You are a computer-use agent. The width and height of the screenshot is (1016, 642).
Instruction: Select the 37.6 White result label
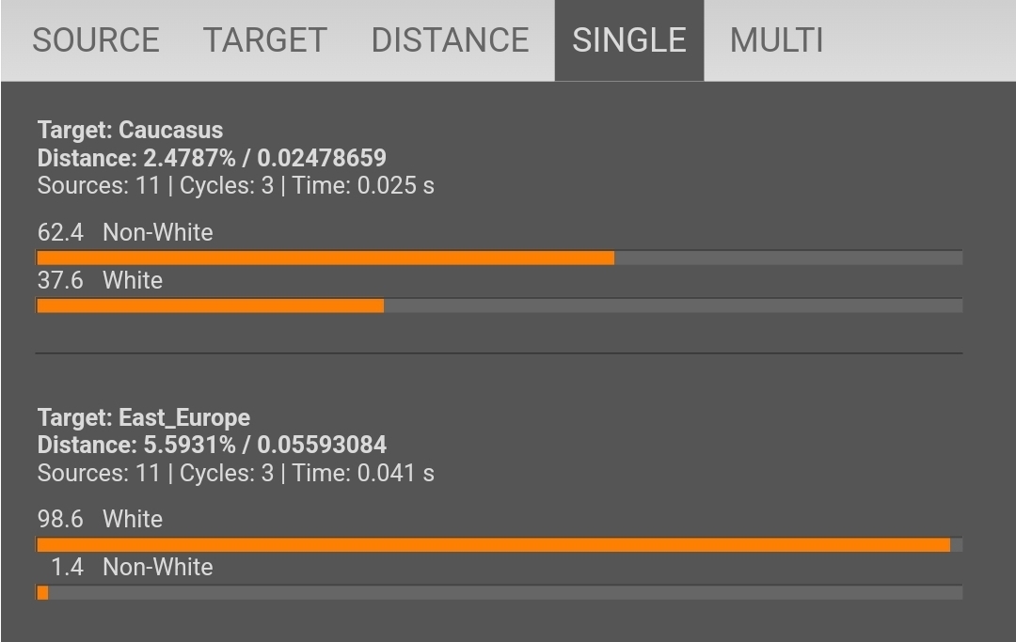click(x=100, y=280)
